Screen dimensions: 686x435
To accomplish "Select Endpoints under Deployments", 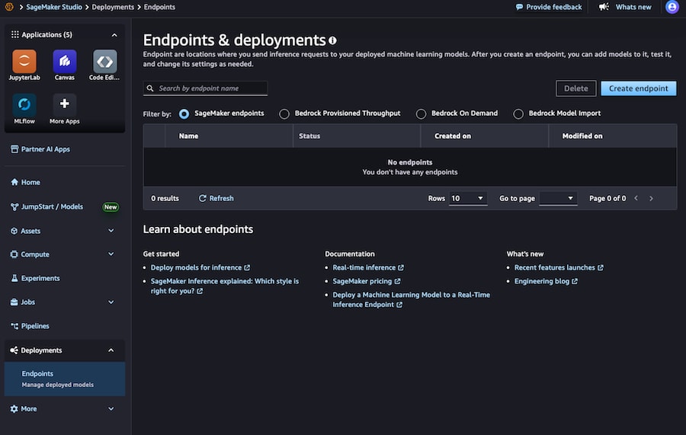I will pos(65,379).
